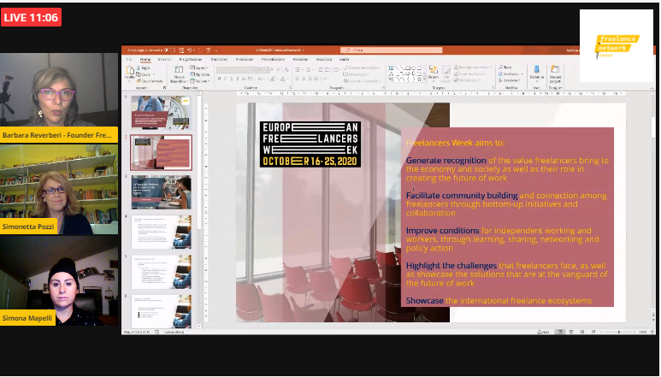The width and height of the screenshot is (661, 377).
Task: Select slide 6 thumbnail
Action: (x=161, y=311)
